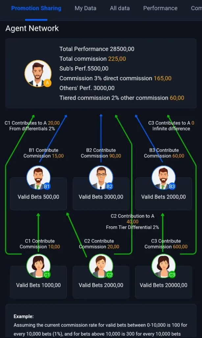Click the C2 agent avatar
This screenshot has height=338, width=202.
pos(101,266)
